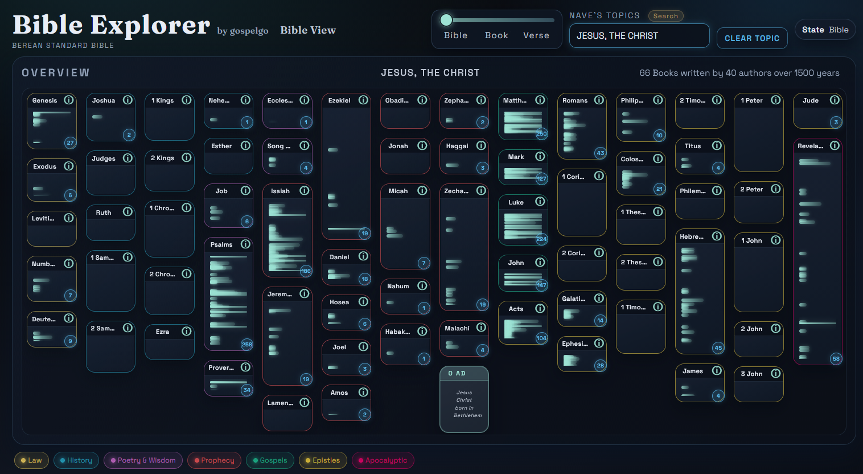
Task: Select the Bible View menu item
Action: (307, 30)
